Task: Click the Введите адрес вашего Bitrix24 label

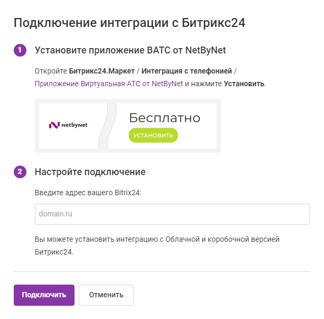Action: (88, 193)
